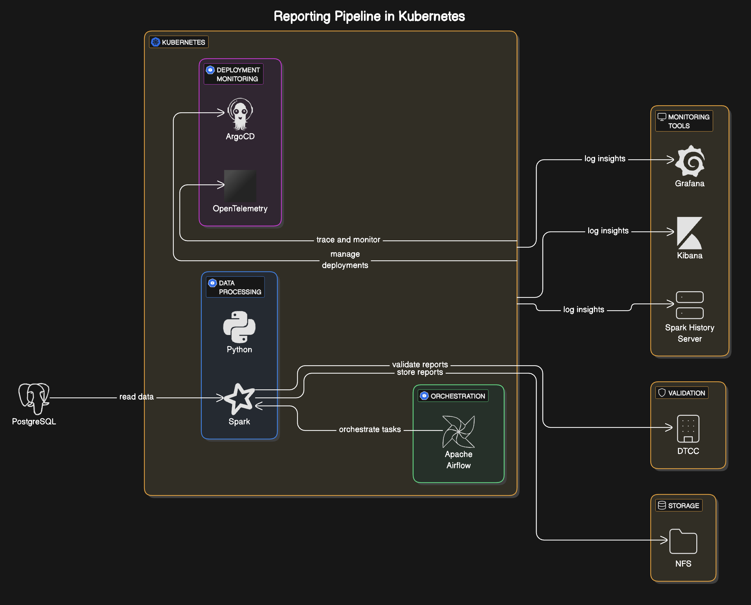Click the Monitoring Tools monitor icon
751x605 pixels.
point(662,117)
